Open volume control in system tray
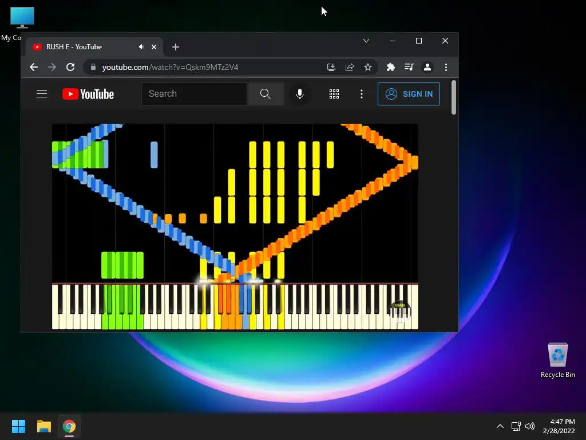The width and height of the screenshot is (586, 440). (x=530, y=426)
